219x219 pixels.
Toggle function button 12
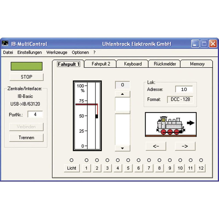tap(201, 168)
